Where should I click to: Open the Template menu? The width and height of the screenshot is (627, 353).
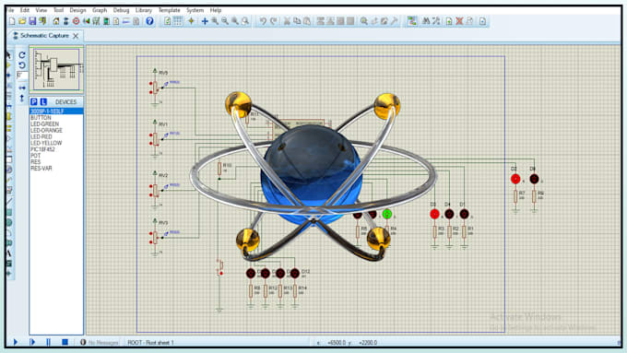click(169, 10)
